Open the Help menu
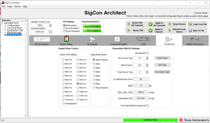 click(x=25, y=7)
